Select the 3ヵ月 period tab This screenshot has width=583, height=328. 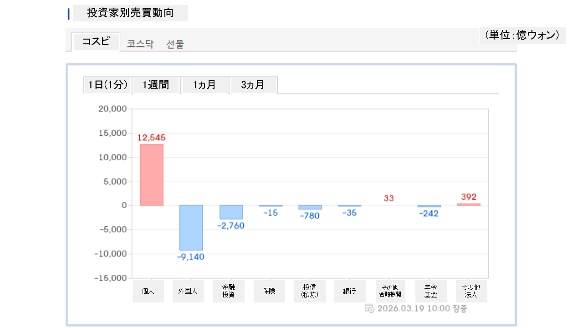point(253,85)
